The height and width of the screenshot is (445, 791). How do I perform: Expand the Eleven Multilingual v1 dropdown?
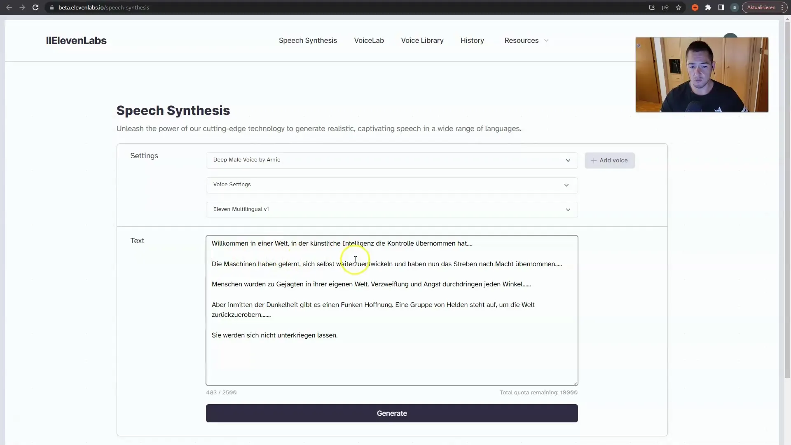point(568,209)
